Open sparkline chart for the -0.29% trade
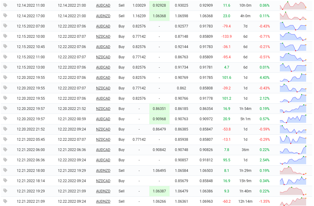The image size is (314, 206). 293,140
